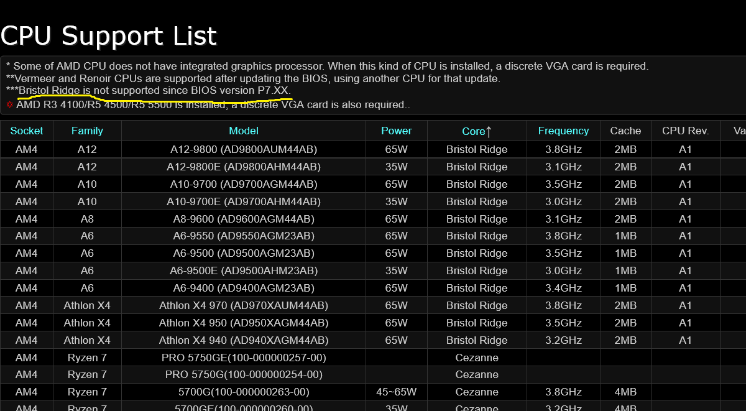Click the PRO 5750GE model cell
Image resolution: width=746 pixels, height=411 pixels.
tap(243, 358)
